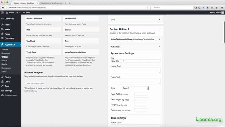Expand the Meta widget arrow
Image resolution: width=225 pixels, height=127 pixels.
coord(160,20)
